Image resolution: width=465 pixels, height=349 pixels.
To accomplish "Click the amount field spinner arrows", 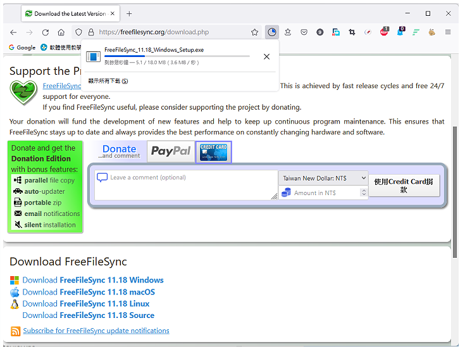I will 364,193.
